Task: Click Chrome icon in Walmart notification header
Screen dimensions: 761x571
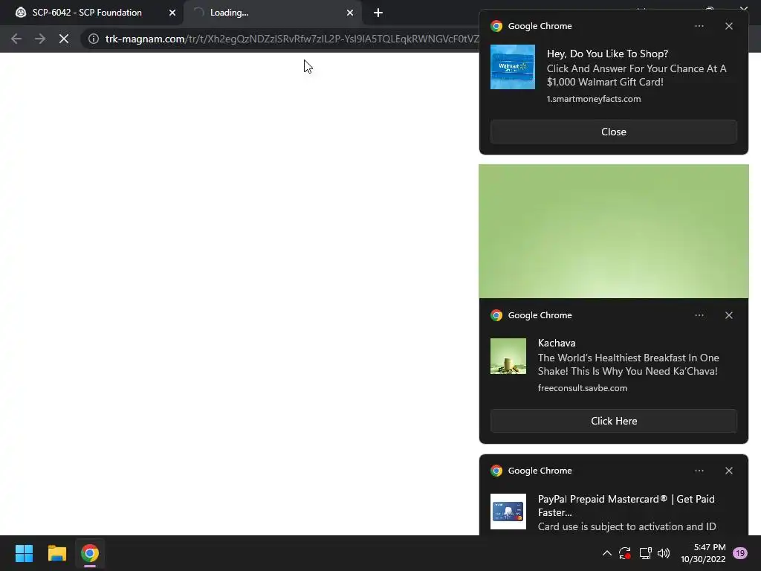Action: (496, 26)
